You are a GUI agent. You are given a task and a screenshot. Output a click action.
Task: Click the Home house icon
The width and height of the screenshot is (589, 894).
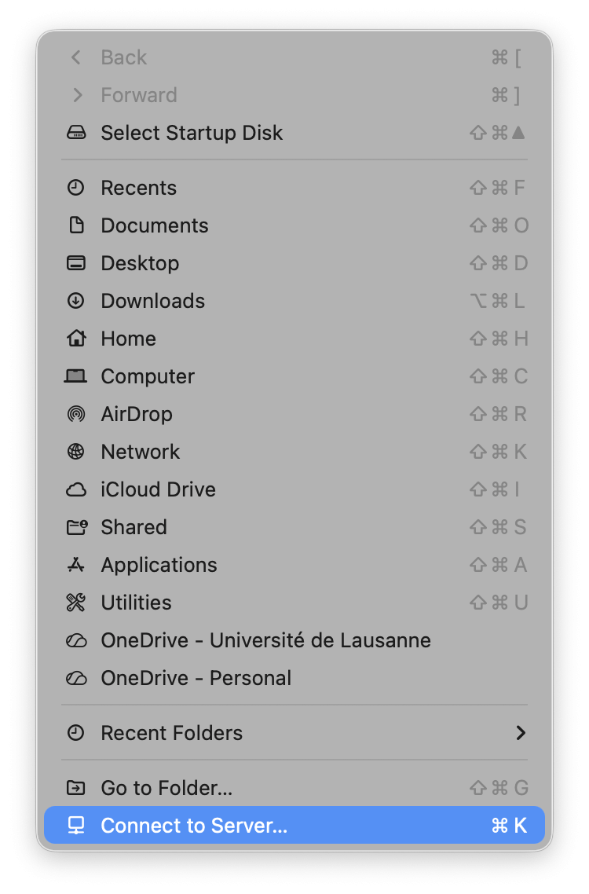(76, 339)
